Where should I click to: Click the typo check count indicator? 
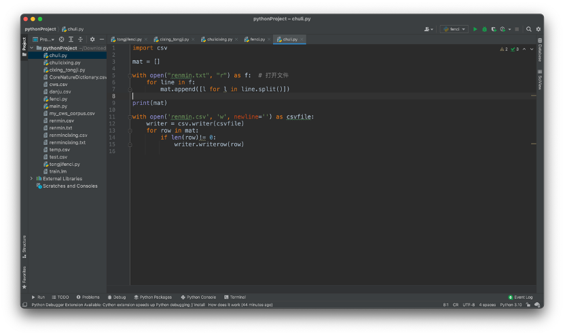(515, 49)
